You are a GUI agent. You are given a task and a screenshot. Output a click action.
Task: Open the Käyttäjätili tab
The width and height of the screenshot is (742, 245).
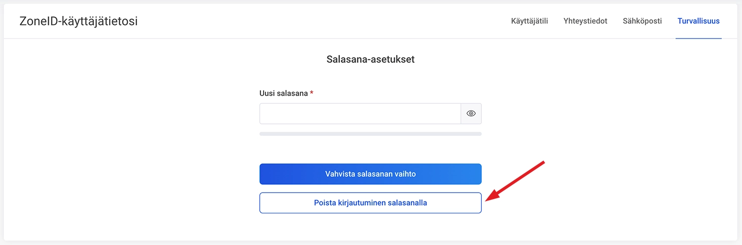(529, 21)
